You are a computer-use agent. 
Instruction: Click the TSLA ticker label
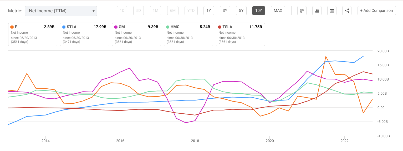pos(227,27)
